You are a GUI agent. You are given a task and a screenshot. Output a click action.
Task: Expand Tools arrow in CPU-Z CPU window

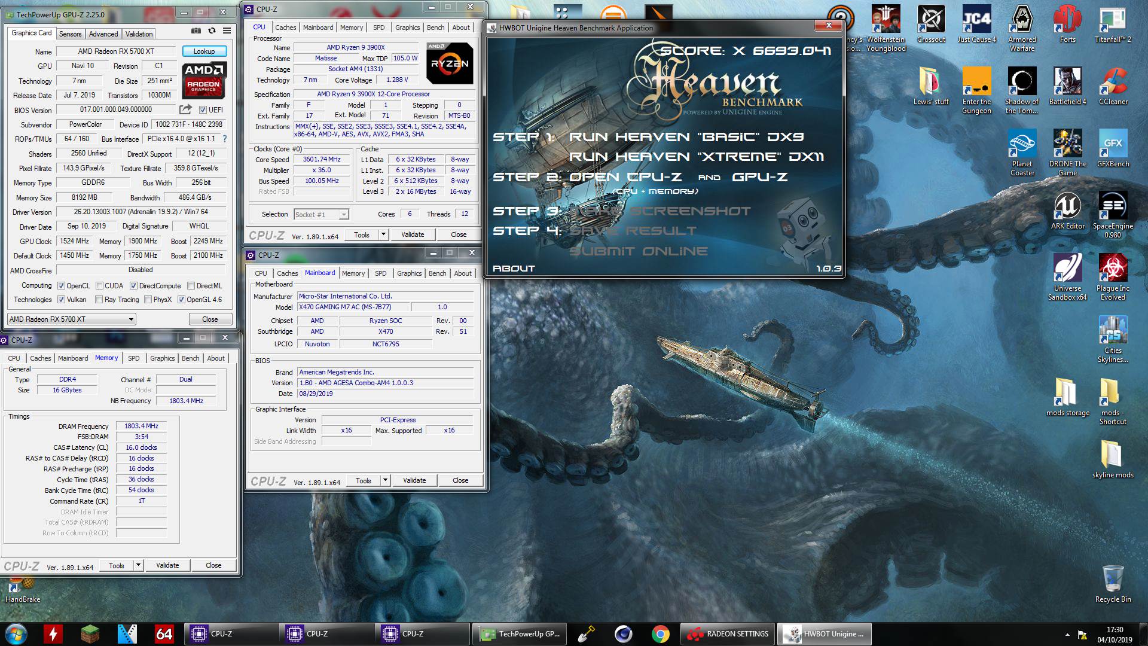point(383,234)
